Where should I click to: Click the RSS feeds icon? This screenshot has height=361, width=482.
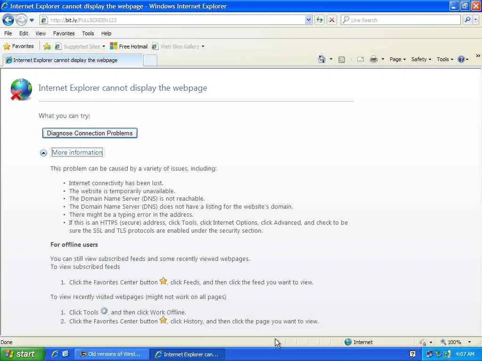tap(342, 60)
